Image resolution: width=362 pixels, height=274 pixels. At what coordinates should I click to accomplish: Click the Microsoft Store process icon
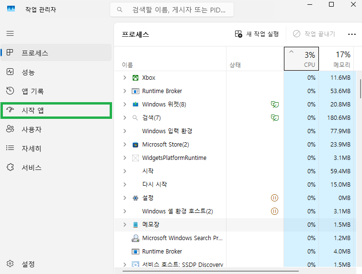click(x=136, y=145)
